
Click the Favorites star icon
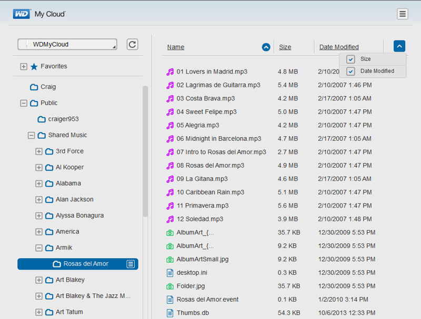click(x=34, y=67)
